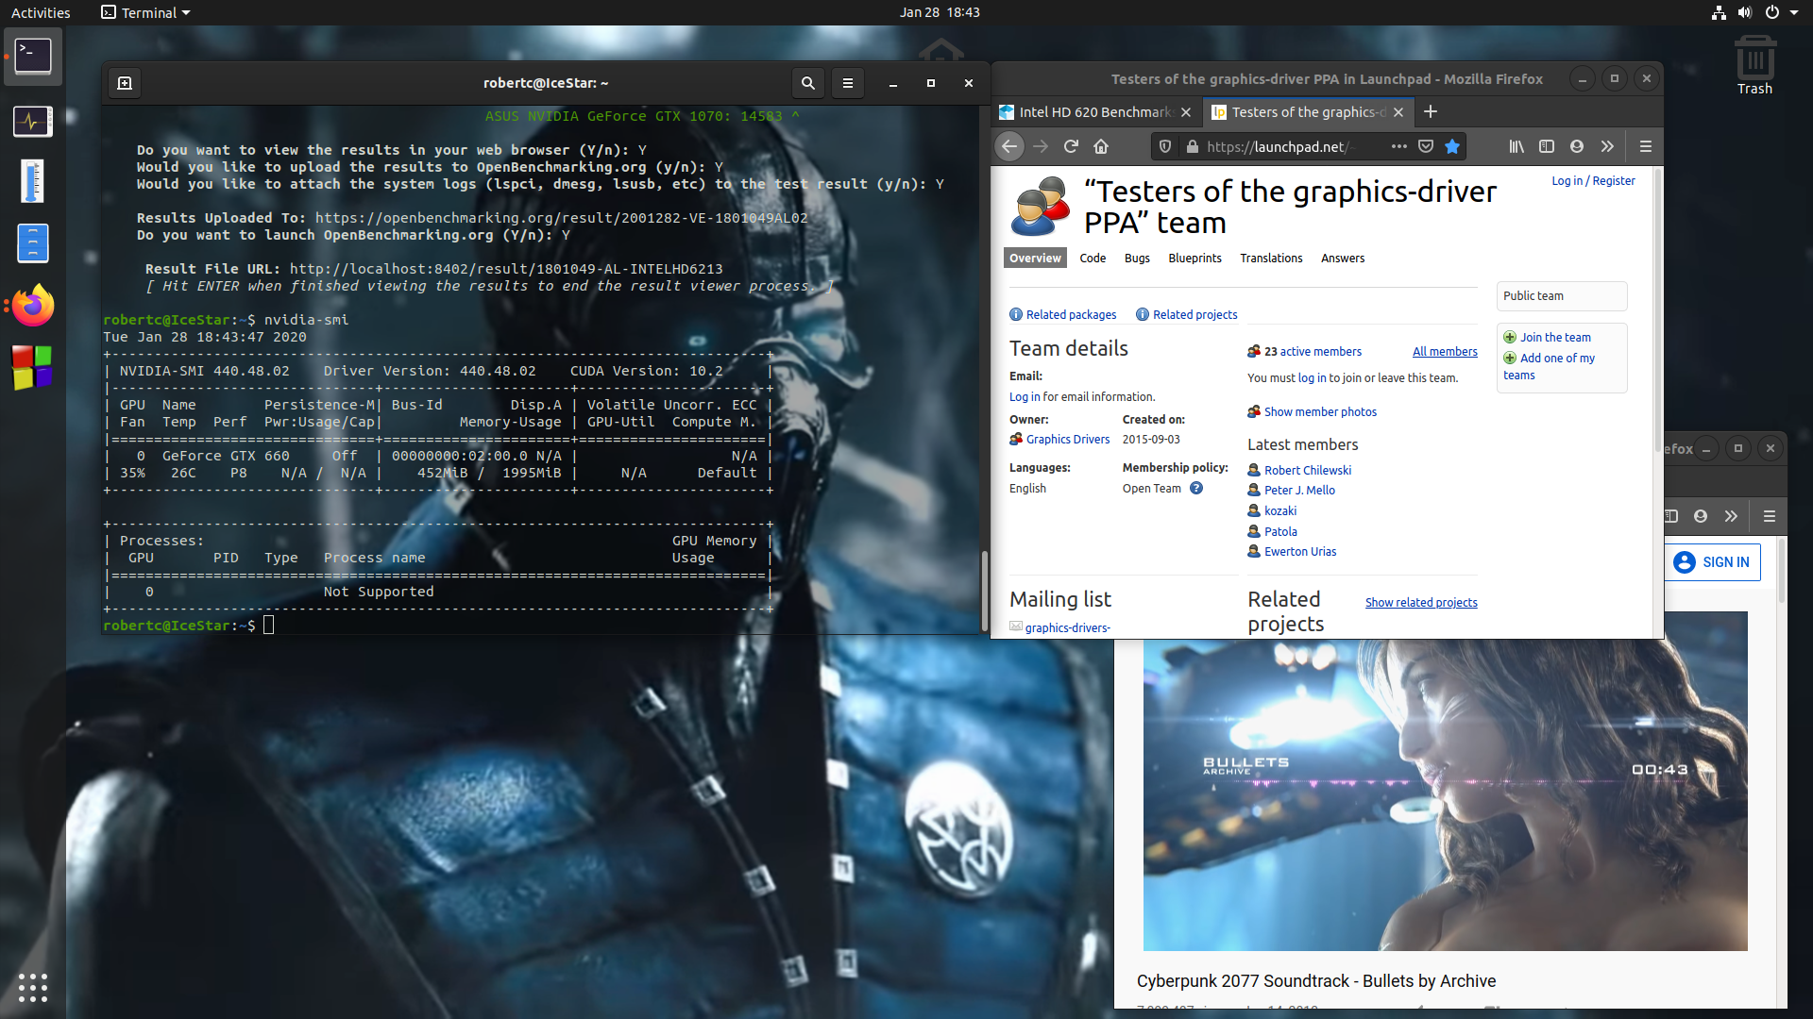Click the SIGN IN button
The image size is (1813, 1019).
point(1712,562)
